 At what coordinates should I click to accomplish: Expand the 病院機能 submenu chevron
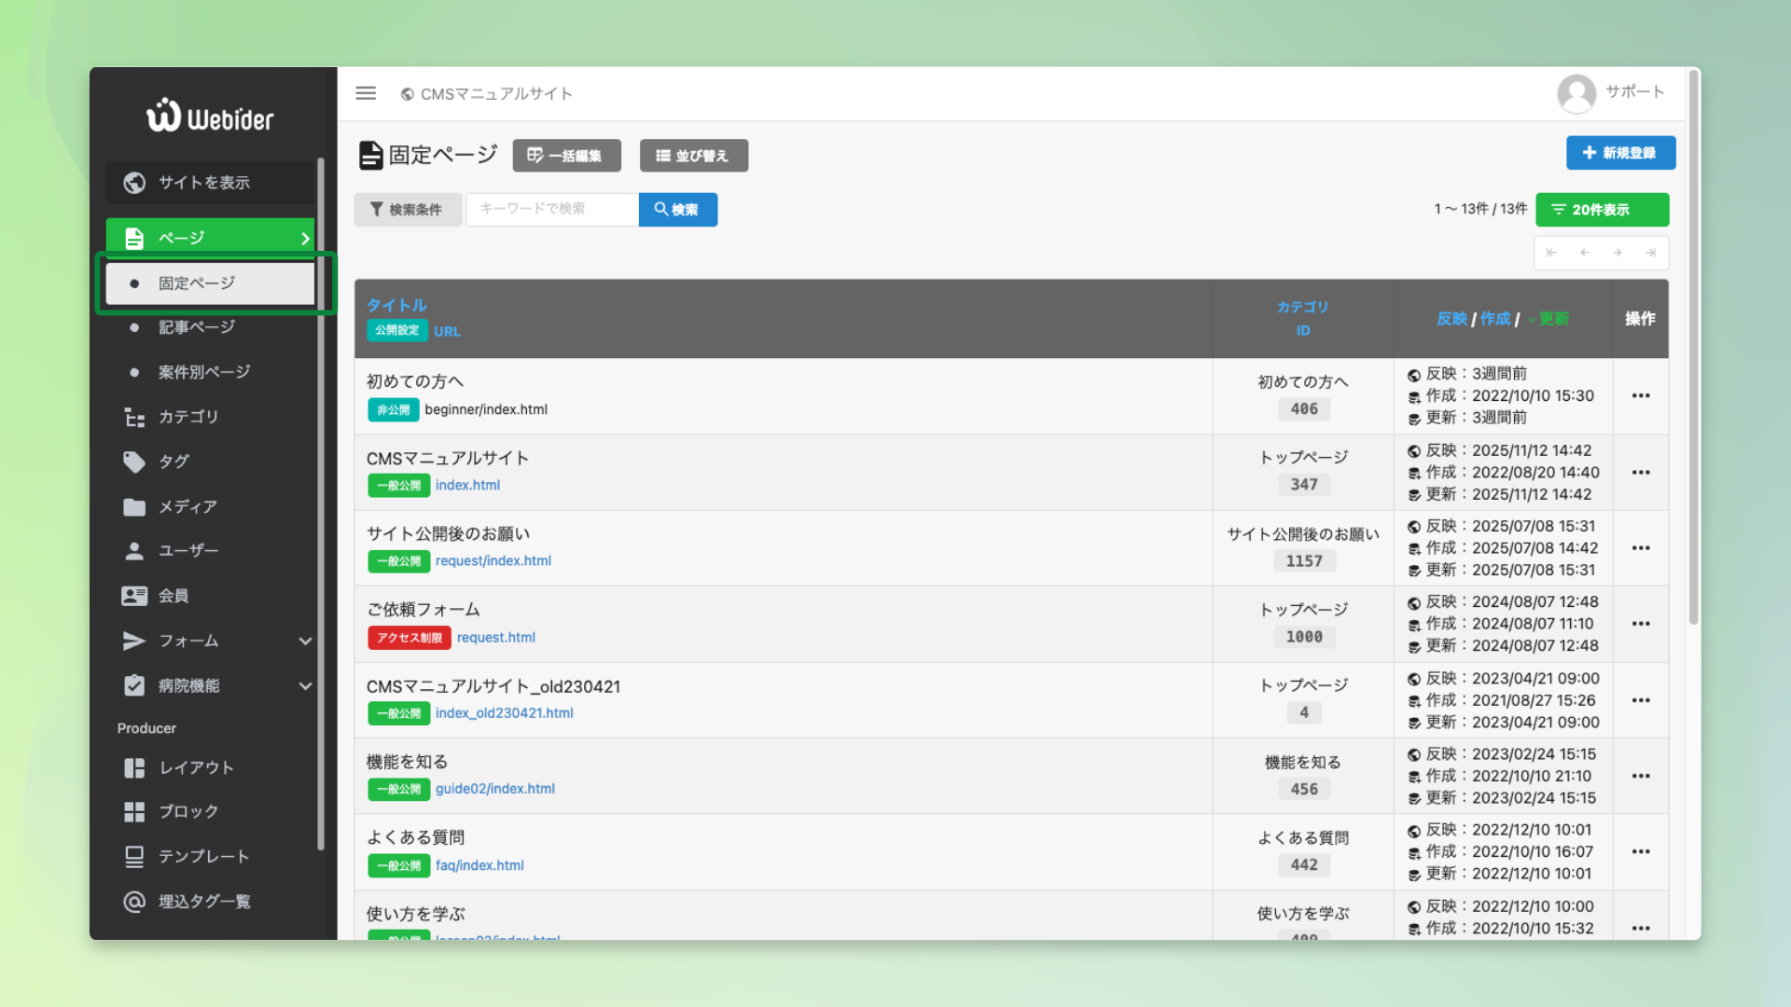305,685
